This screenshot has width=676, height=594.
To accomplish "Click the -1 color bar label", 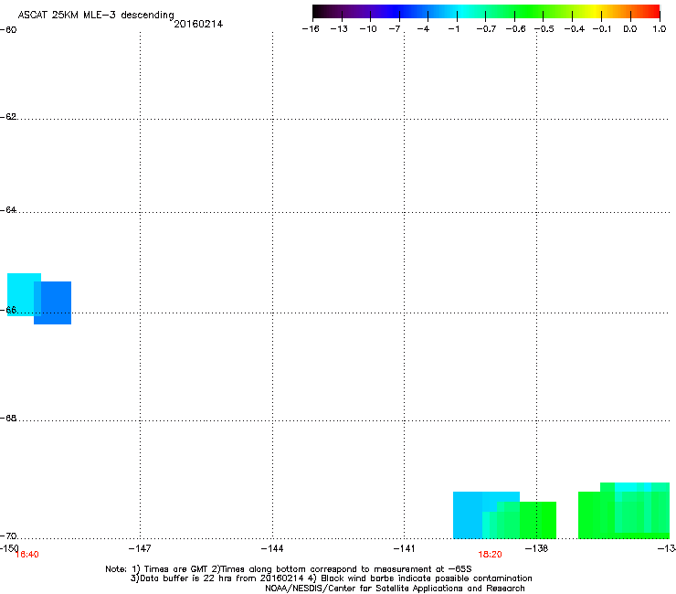I will (453, 29).
